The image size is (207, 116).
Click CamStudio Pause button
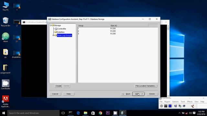tap(166, 106)
